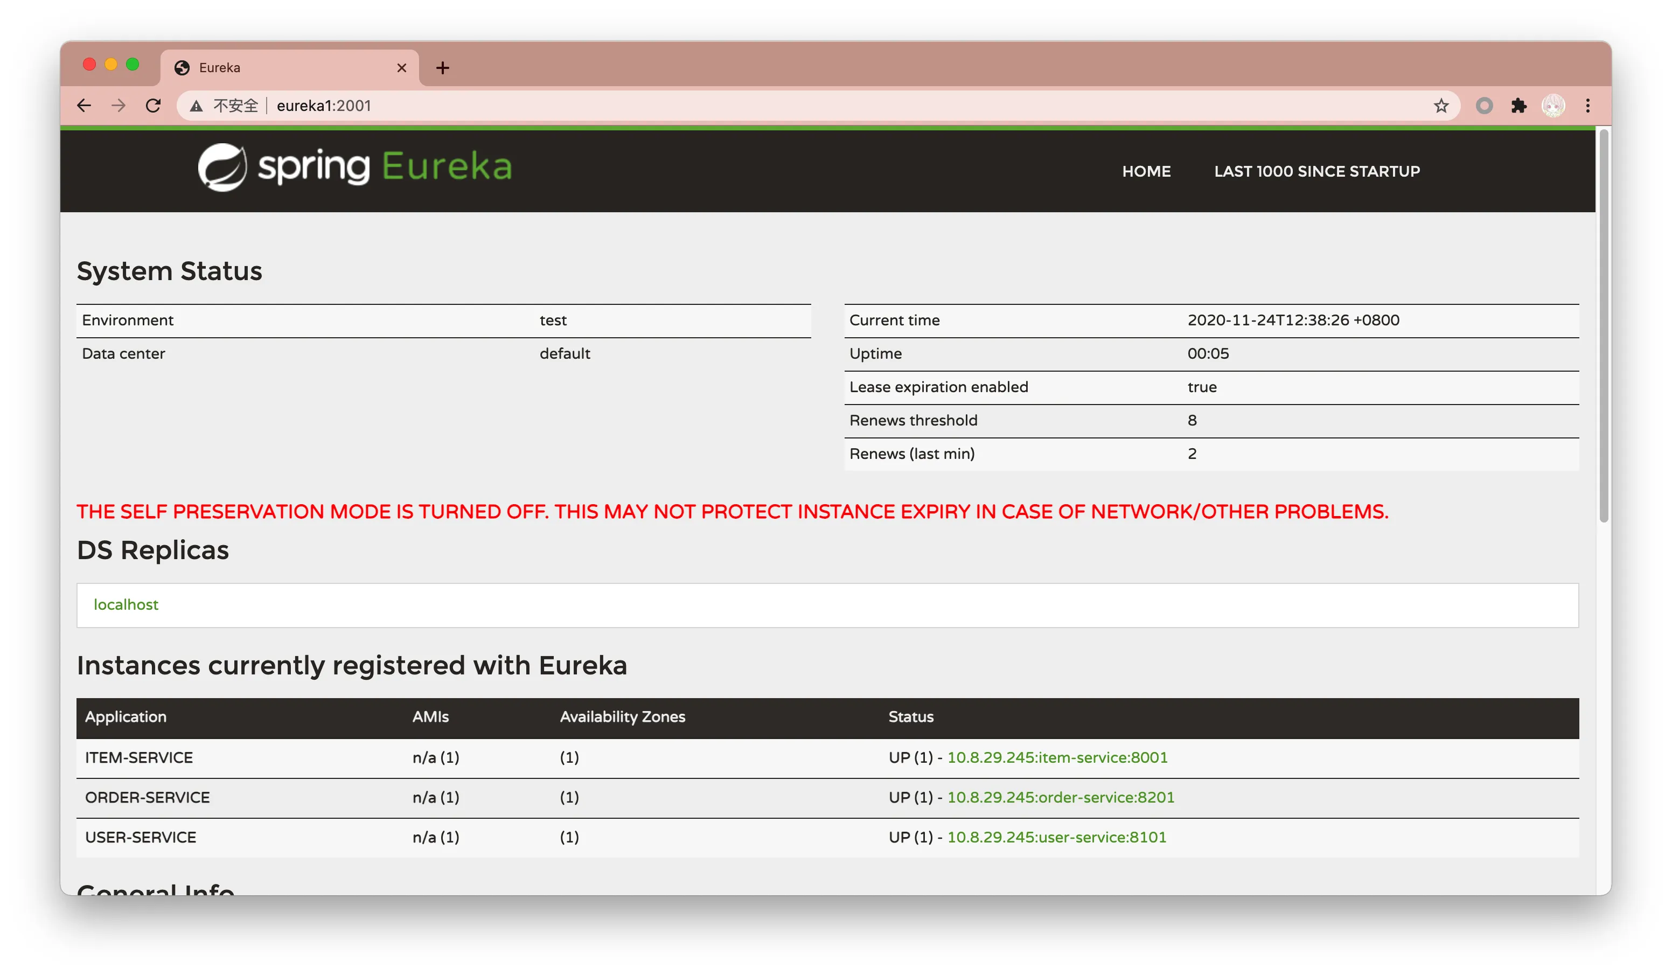1672x975 pixels.
Task: Click the 'Data center' label
Action: coord(123,354)
